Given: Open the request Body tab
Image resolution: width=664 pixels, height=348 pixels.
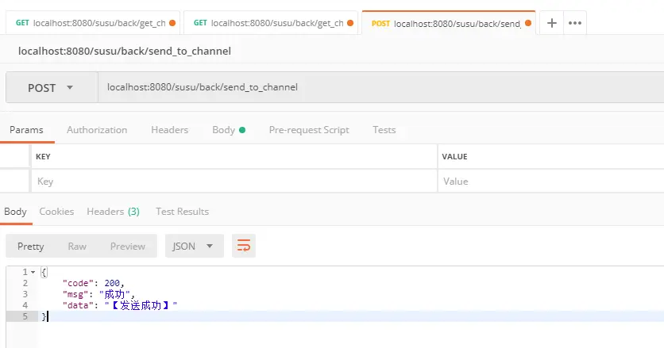Looking at the screenshot, I should pos(229,130).
